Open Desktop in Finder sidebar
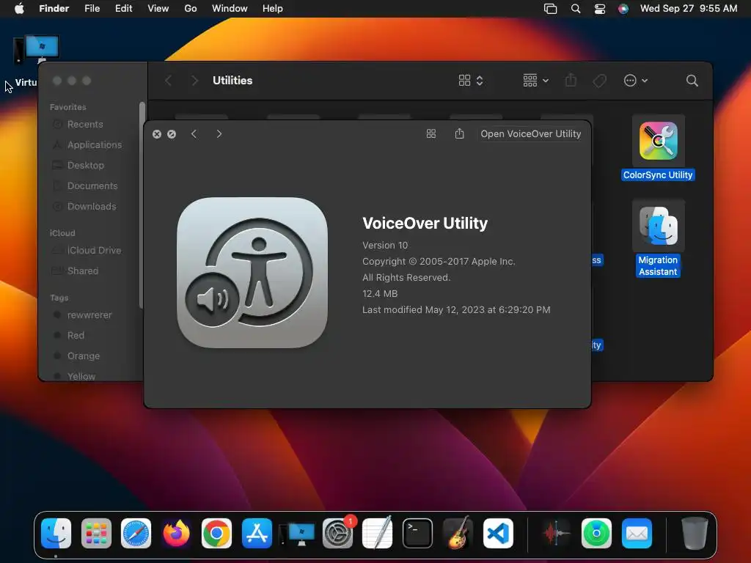Screen dimensions: 751x563 tap(86, 166)
